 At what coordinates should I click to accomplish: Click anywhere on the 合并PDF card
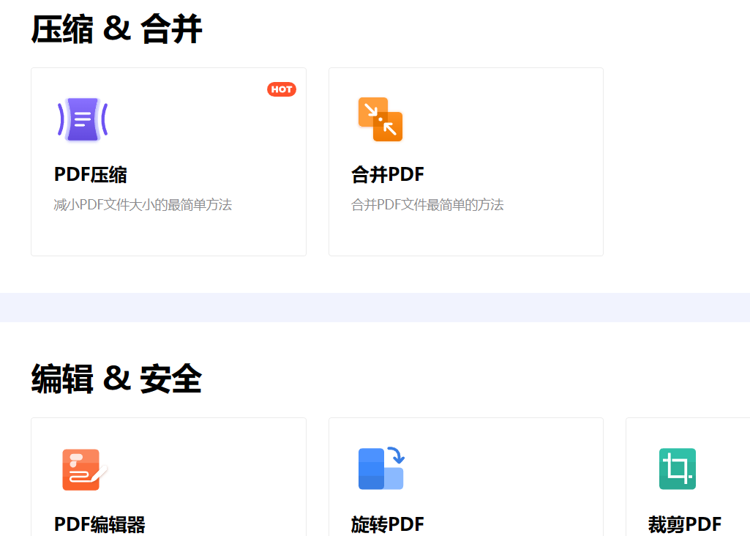coord(465,161)
